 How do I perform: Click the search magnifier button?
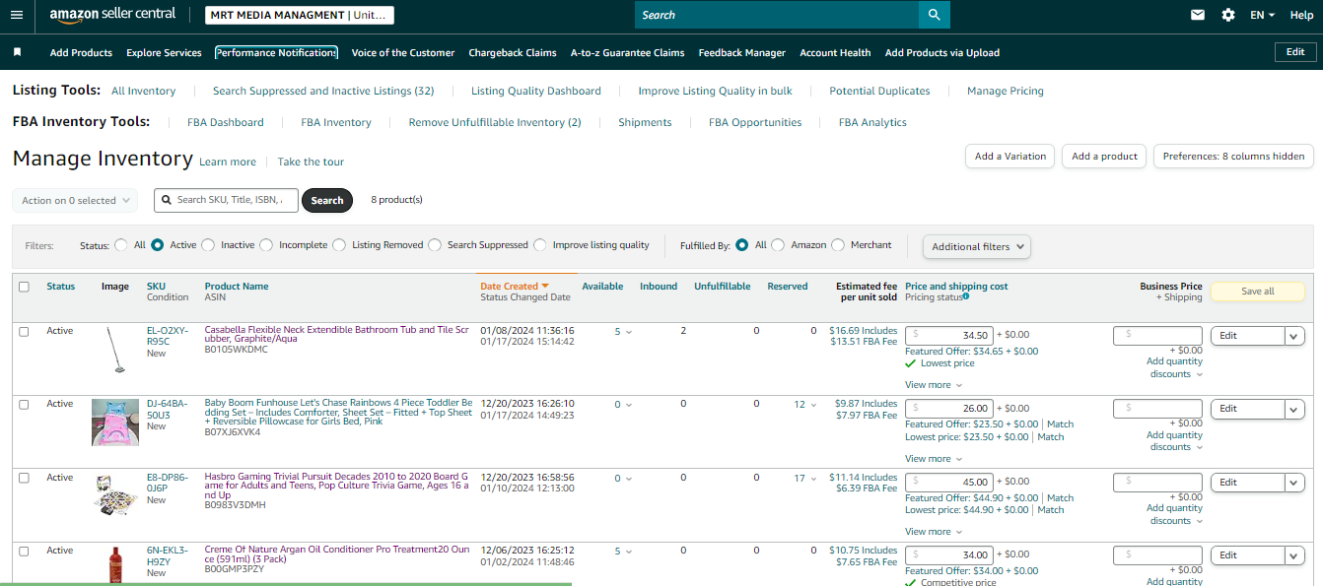(934, 15)
